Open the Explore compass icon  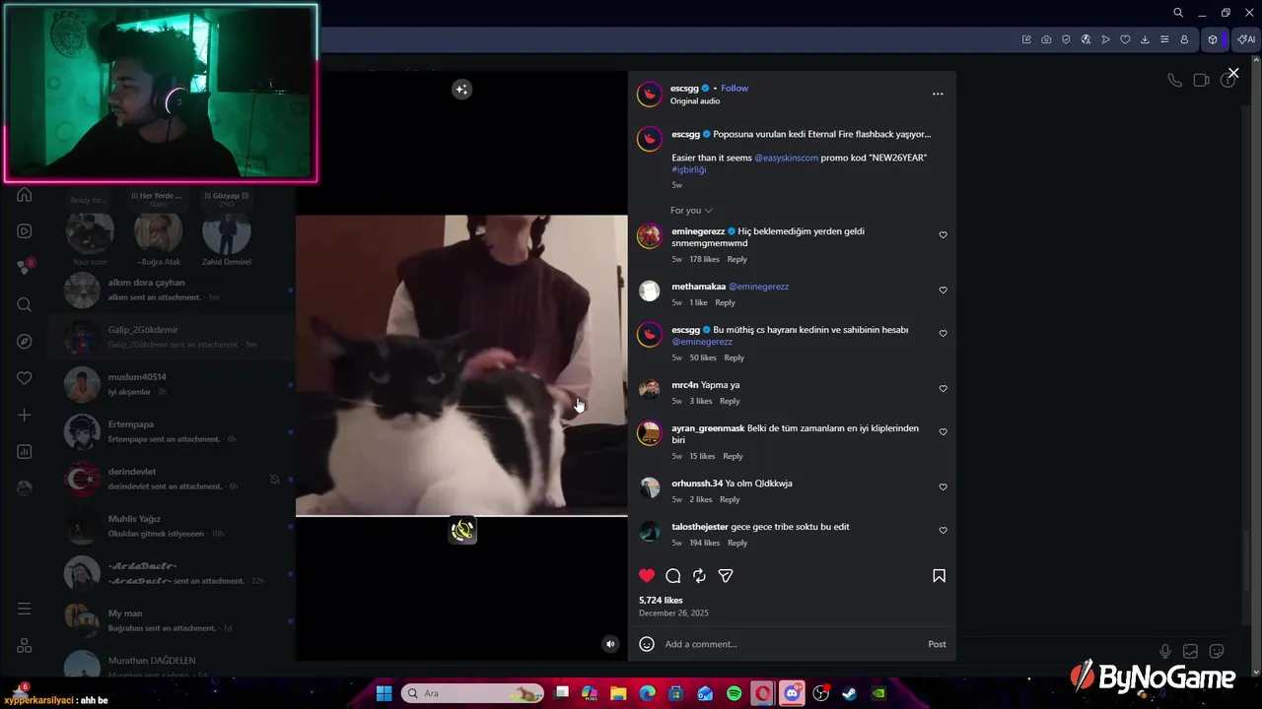pos(25,342)
